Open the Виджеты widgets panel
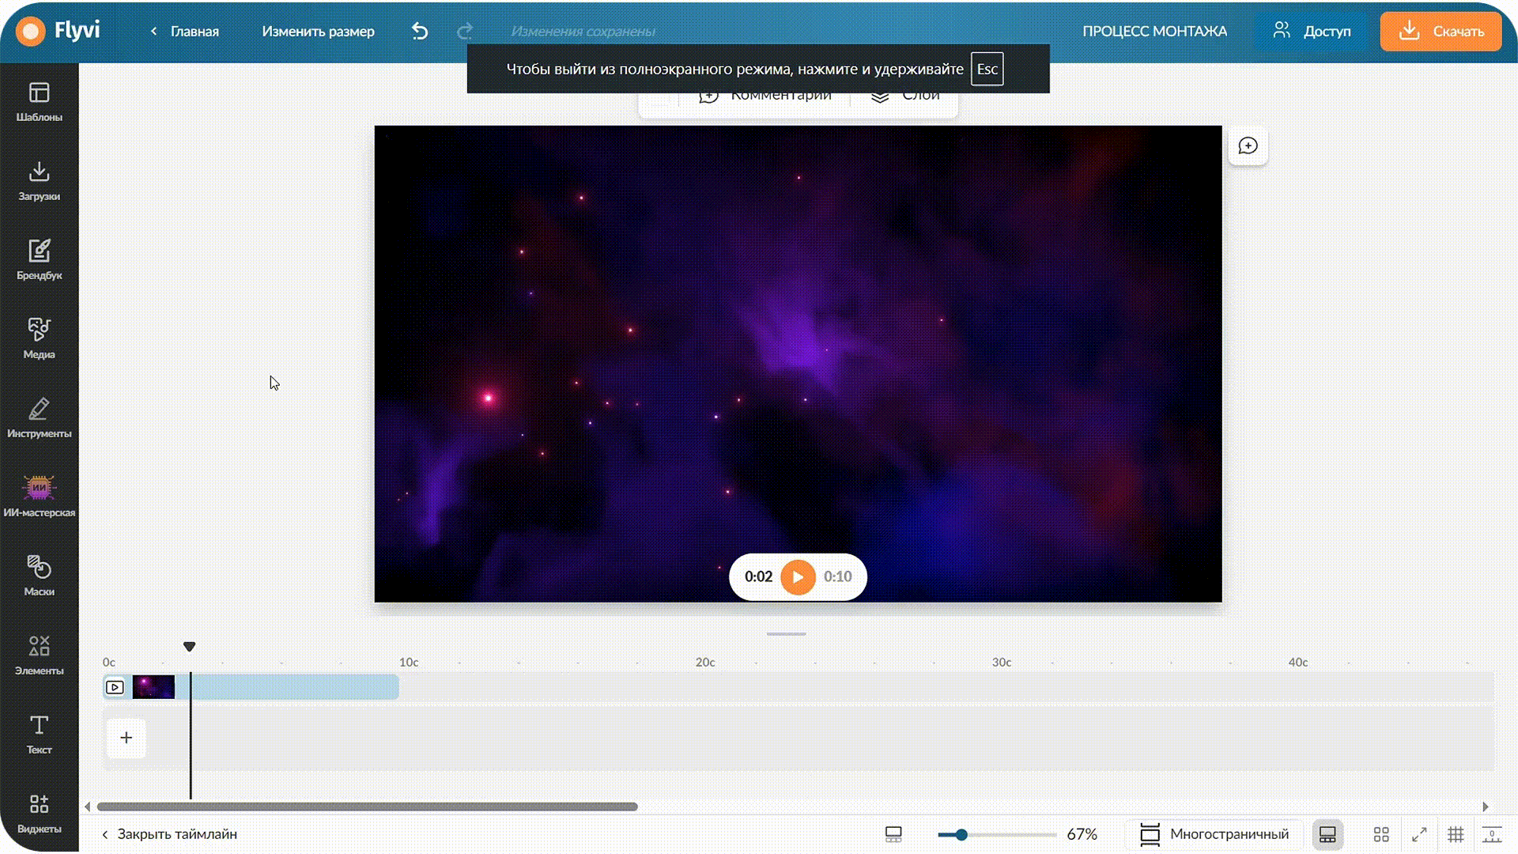 [x=39, y=814]
